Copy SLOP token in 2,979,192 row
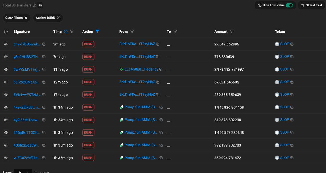Viewport: 326px width, 173px height. (292, 69)
